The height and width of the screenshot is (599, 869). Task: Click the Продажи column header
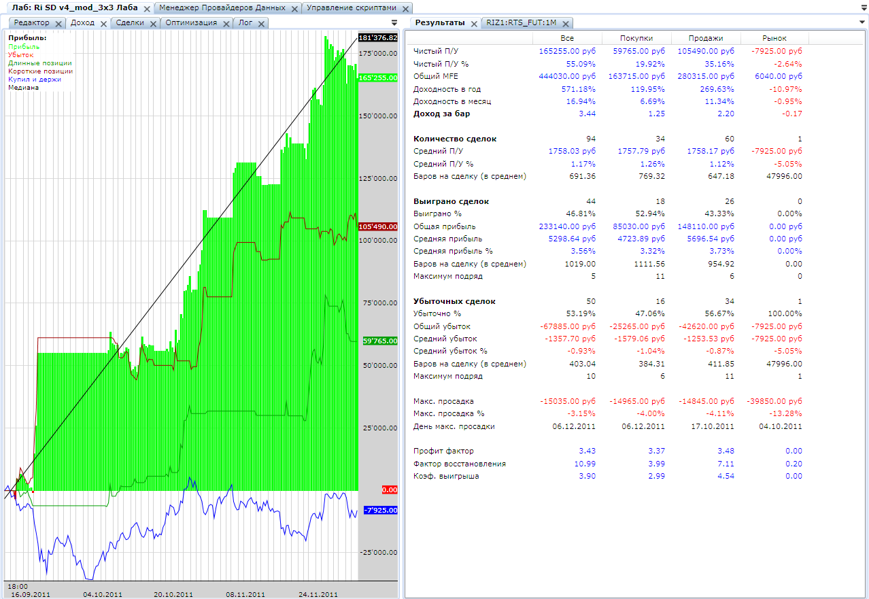(x=706, y=39)
